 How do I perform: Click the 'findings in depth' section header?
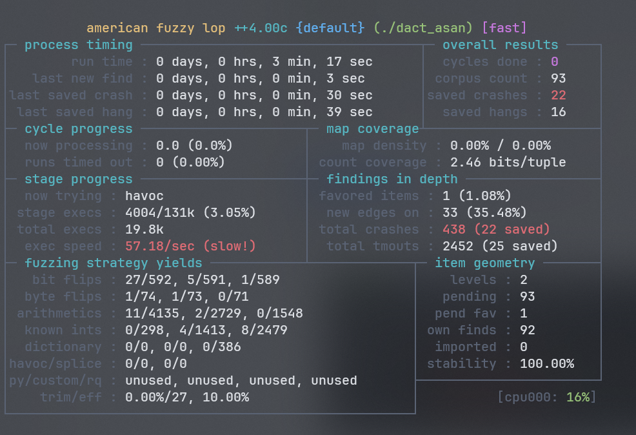click(x=392, y=179)
